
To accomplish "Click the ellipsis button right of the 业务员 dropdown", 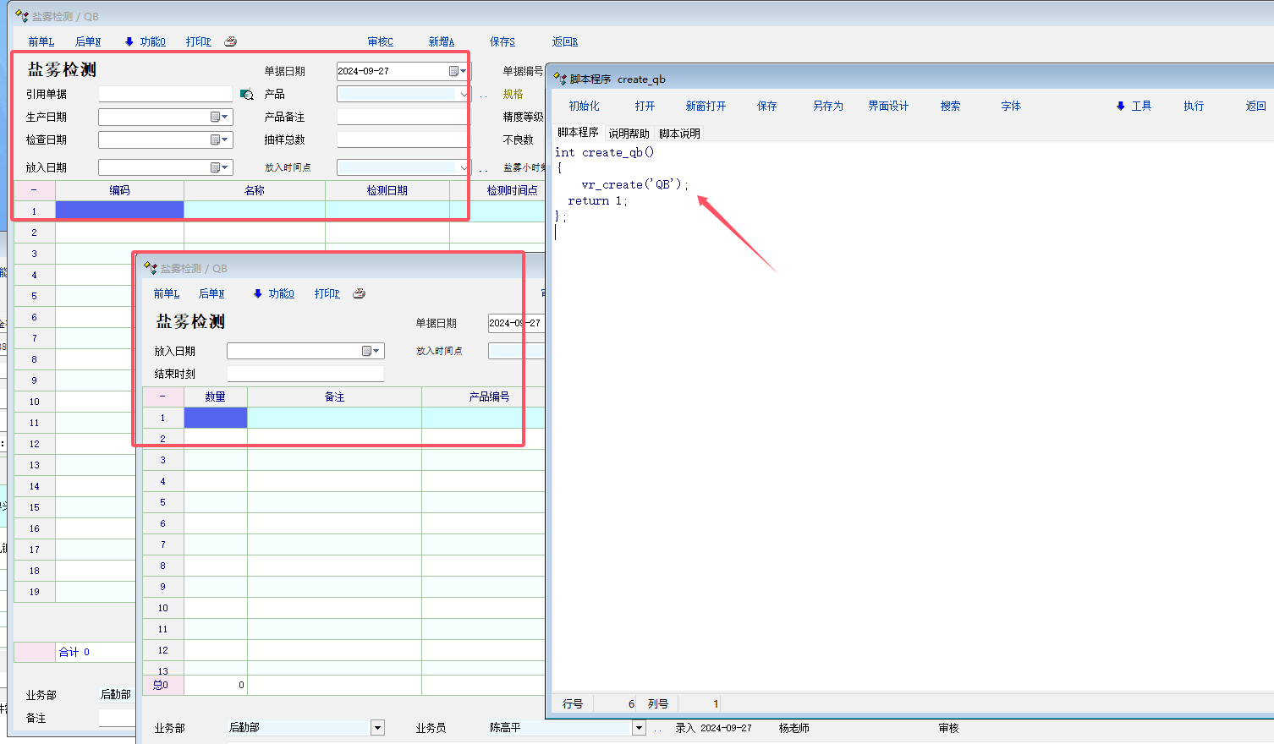I will pos(658,728).
